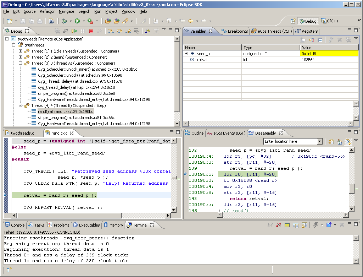Click the Save icon in main toolbar

(23, 21)
